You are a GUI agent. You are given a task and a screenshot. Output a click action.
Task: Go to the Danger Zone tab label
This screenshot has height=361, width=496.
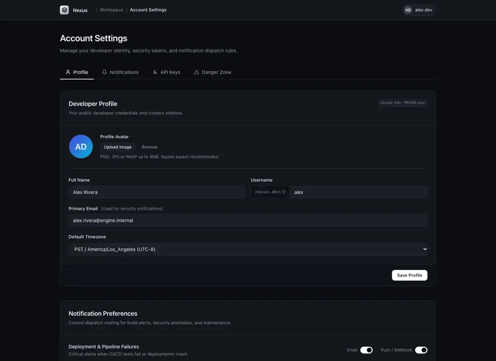216,72
